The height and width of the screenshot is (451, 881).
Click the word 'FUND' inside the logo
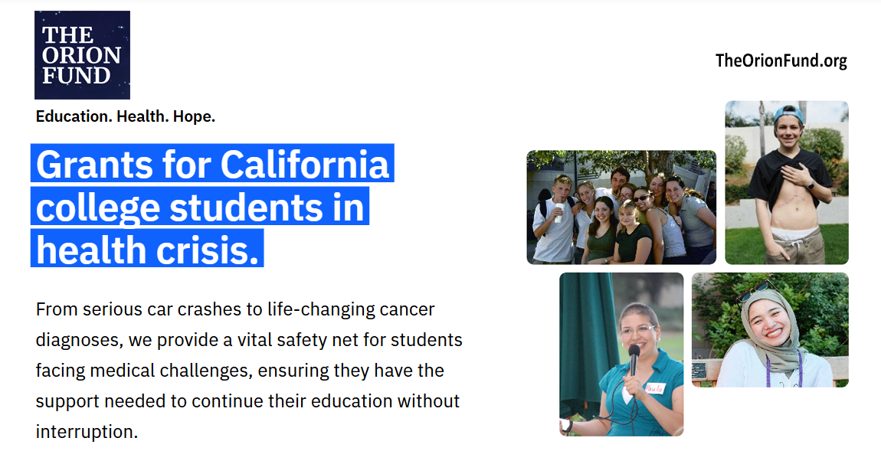tap(77, 75)
